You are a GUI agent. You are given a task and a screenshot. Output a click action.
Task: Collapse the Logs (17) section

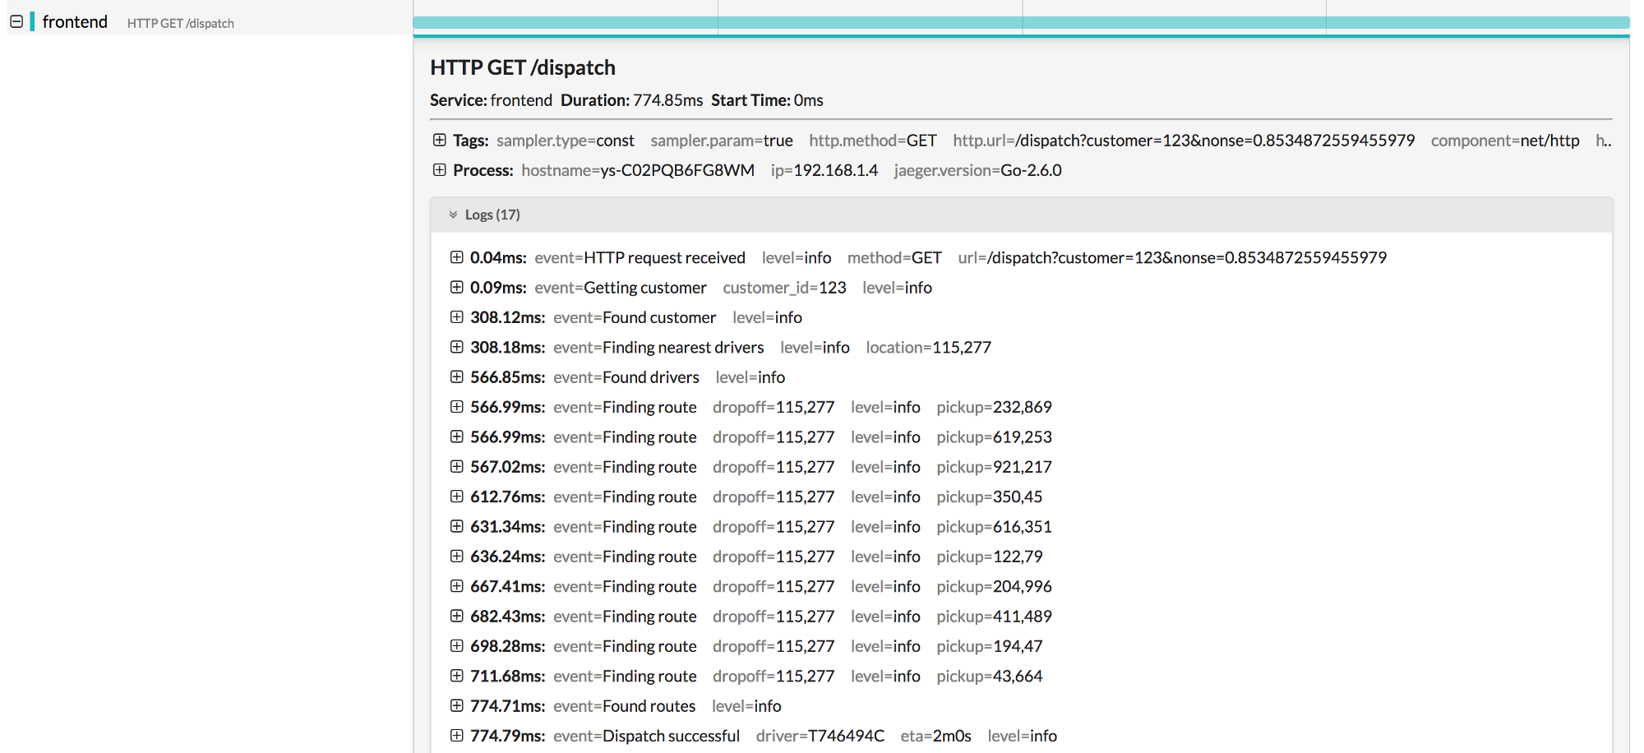(x=453, y=215)
